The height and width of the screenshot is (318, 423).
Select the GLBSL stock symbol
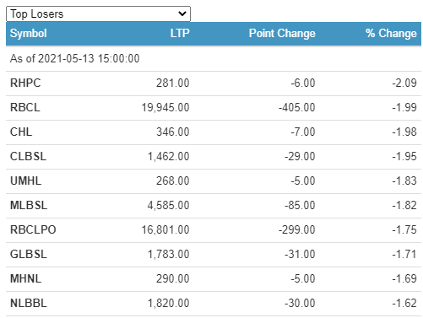point(29,254)
